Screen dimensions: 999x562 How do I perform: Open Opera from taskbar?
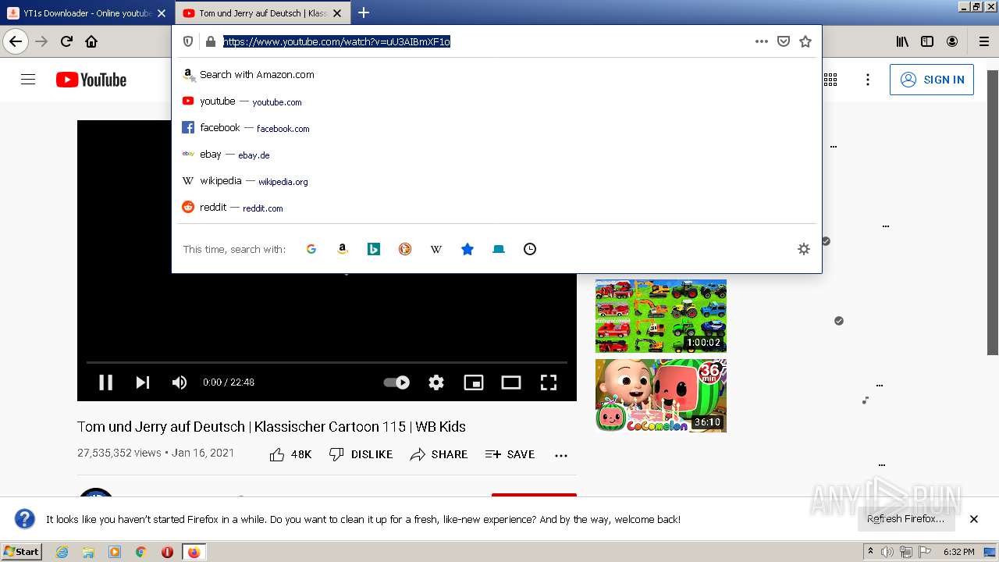pyautogui.click(x=167, y=552)
